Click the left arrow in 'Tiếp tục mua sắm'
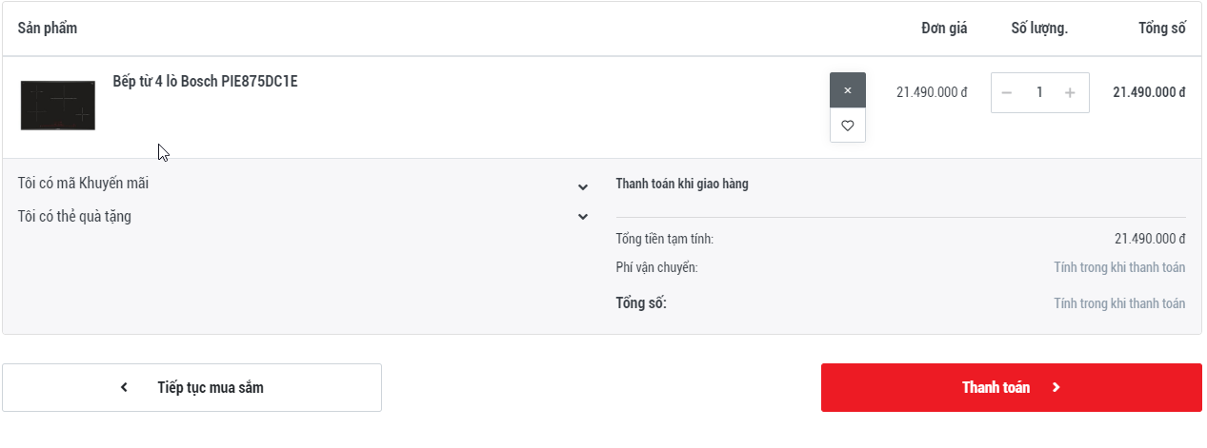Viewport: 1207px width, 448px height. coord(124,388)
